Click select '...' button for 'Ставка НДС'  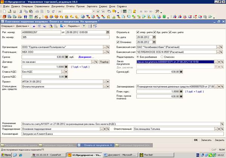[63, 71]
